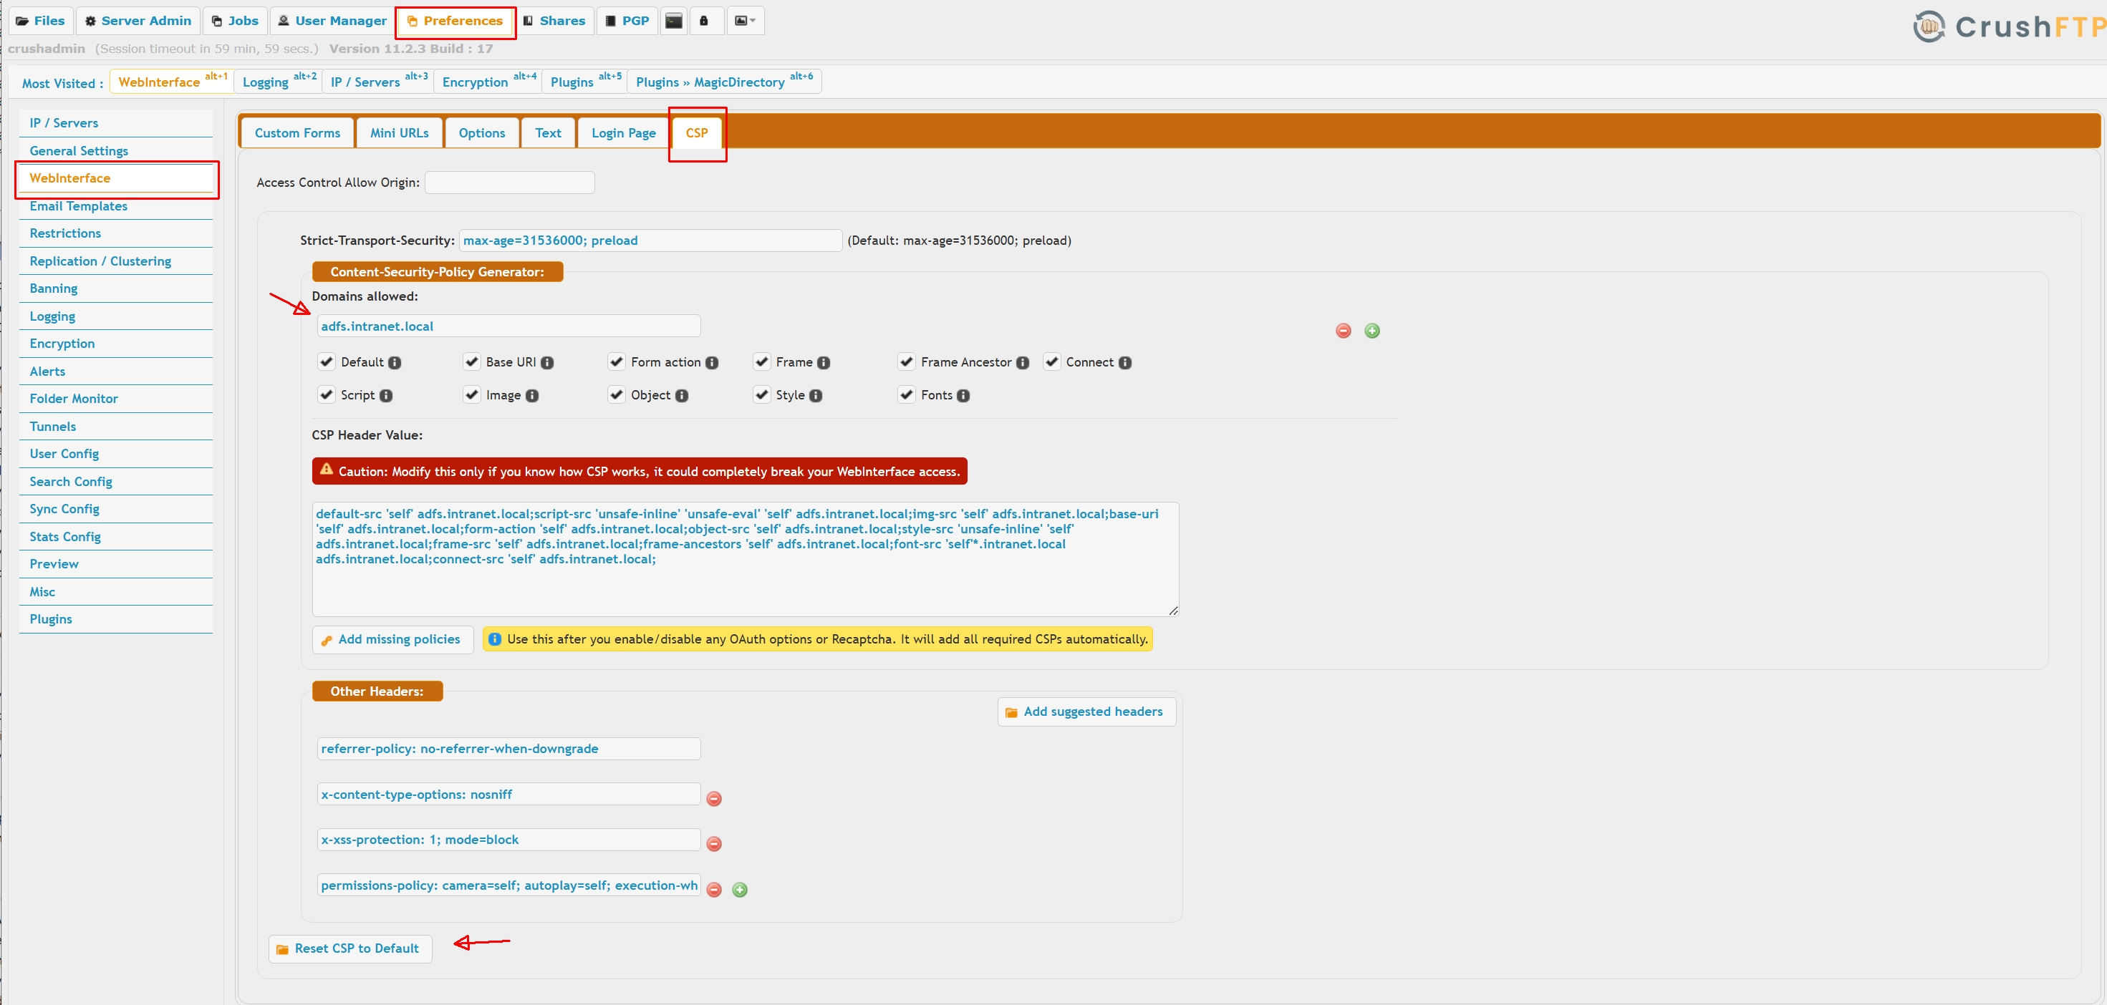2107x1005 pixels.
Task: Open Most Visited Logging shortcut
Action: click(279, 82)
